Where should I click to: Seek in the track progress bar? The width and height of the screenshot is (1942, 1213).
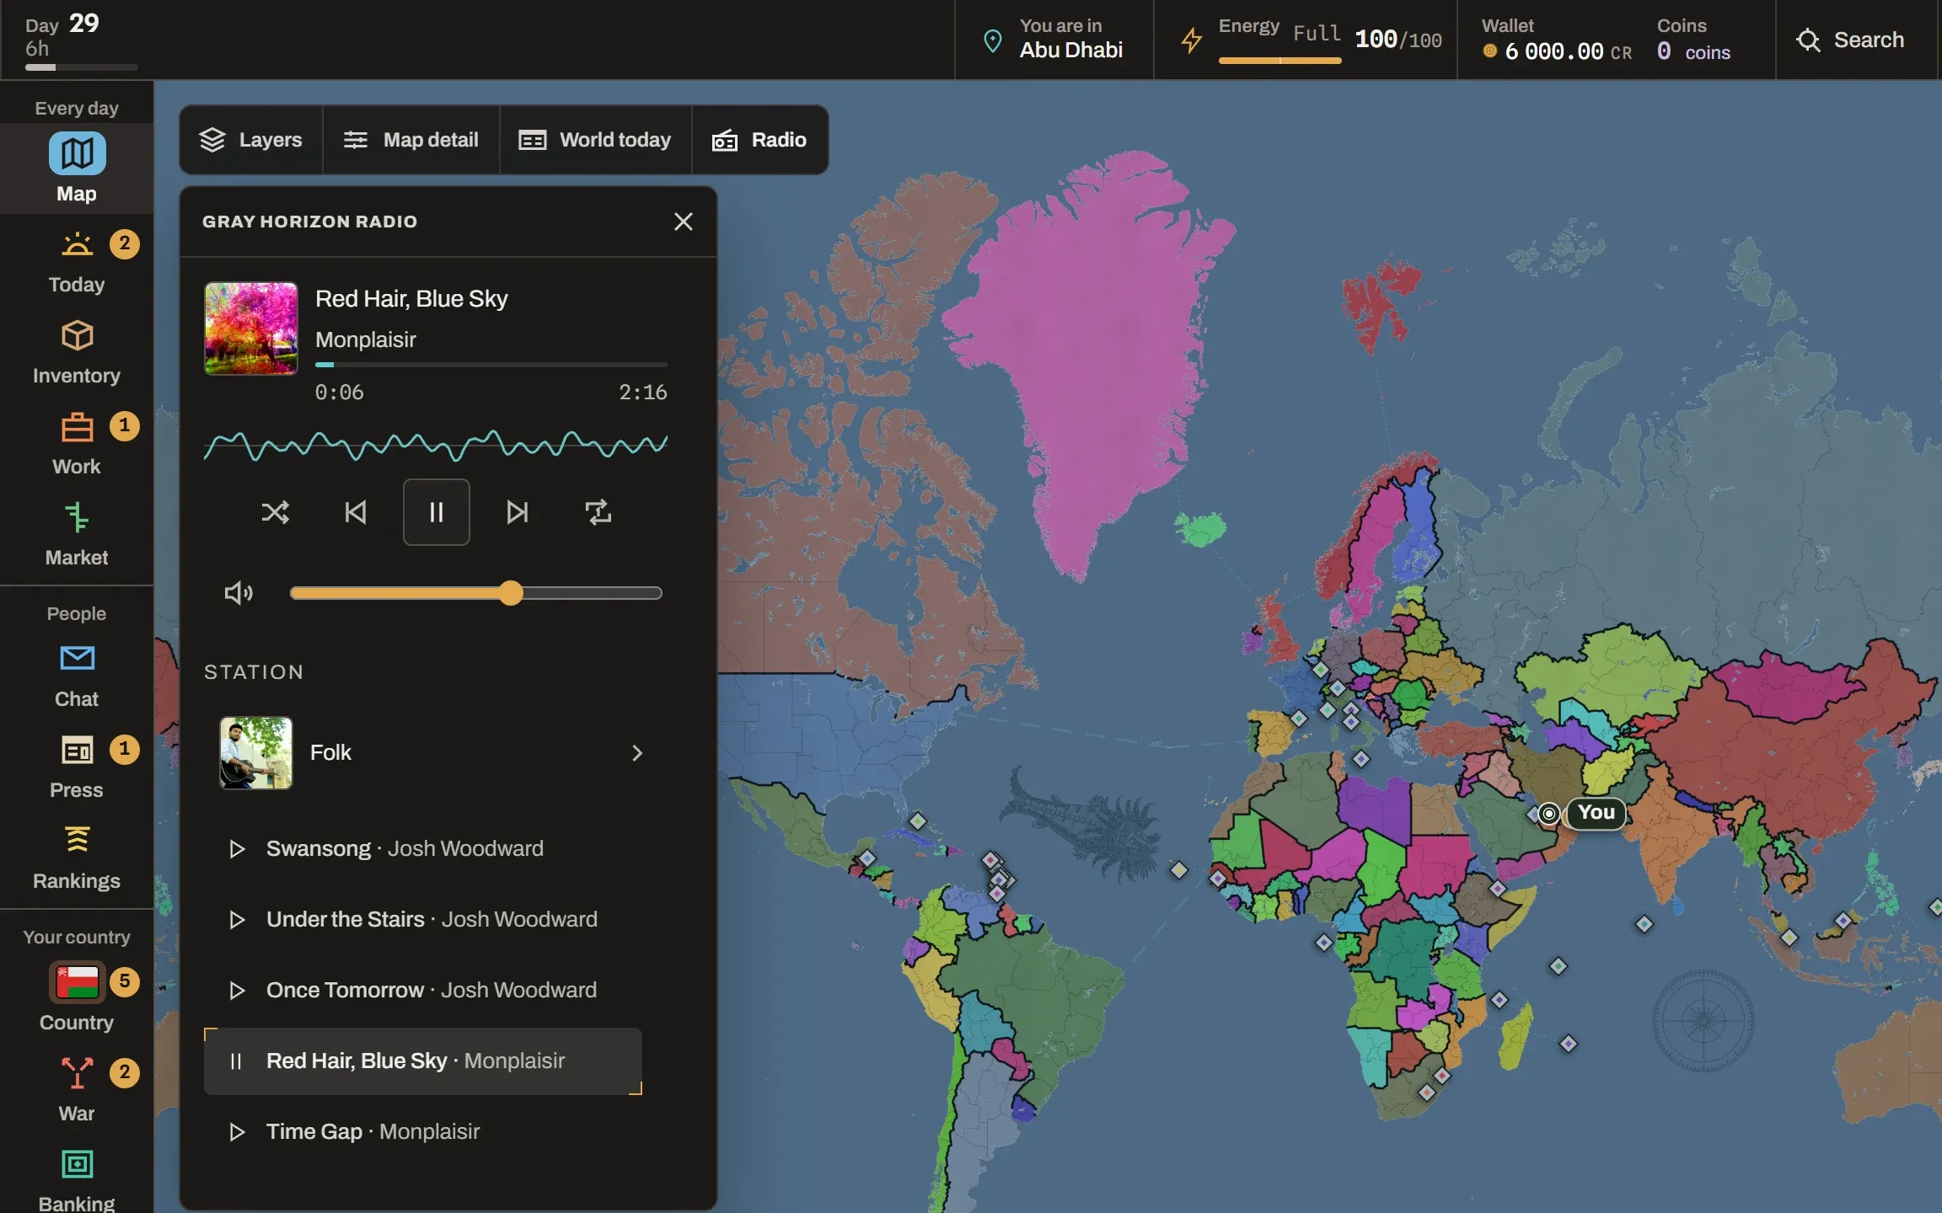pyautogui.click(x=491, y=365)
